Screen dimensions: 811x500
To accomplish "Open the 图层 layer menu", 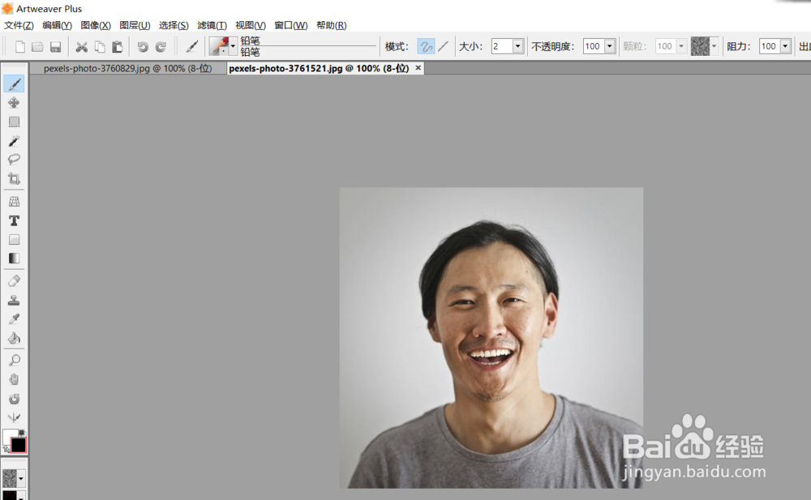I will pos(135,25).
